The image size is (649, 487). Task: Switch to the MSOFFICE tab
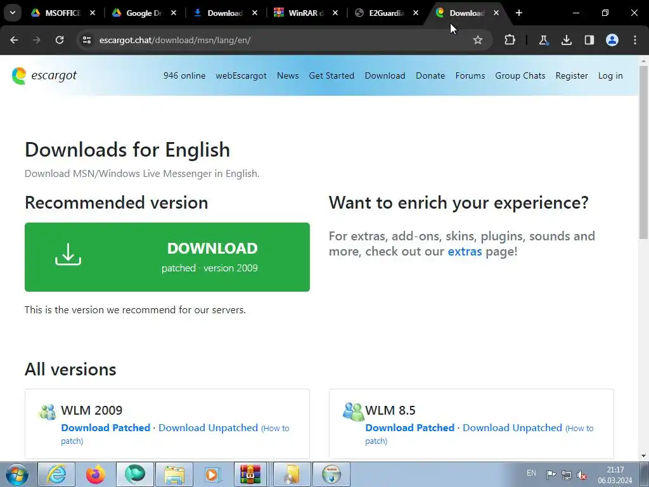(62, 13)
